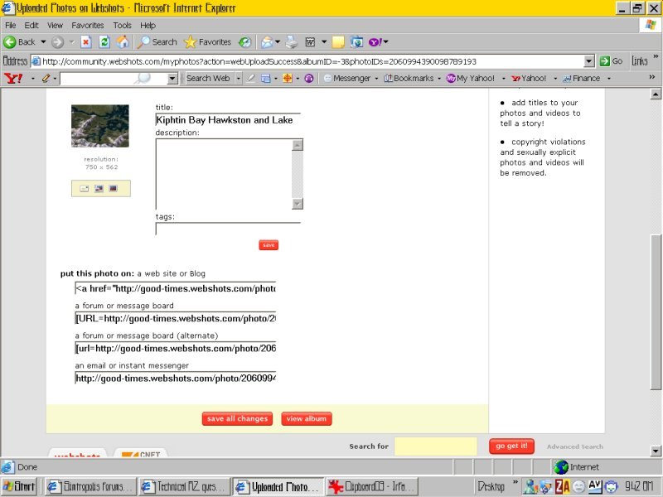Click the uploaded photo thumbnail
Viewport: 663px width, 497px height.
tap(100, 126)
